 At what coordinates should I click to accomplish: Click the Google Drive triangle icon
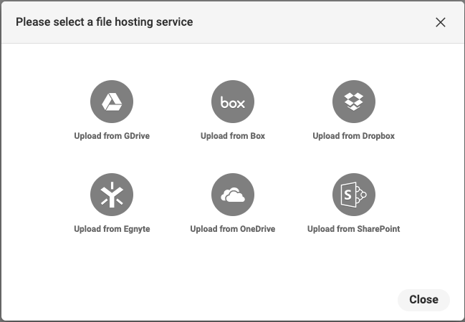[x=111, y=102]
